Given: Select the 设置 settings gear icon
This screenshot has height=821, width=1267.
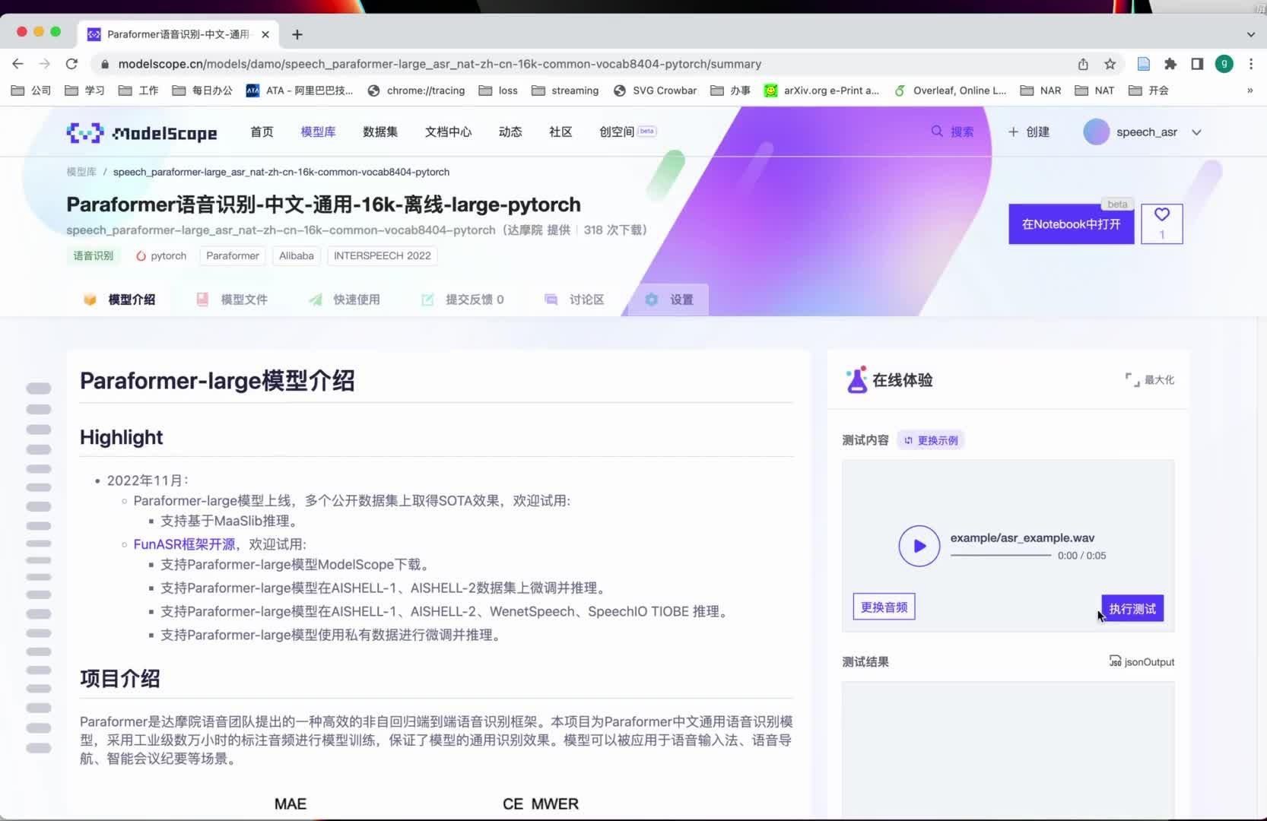Looking at the screenshot, I should point(652,300).
